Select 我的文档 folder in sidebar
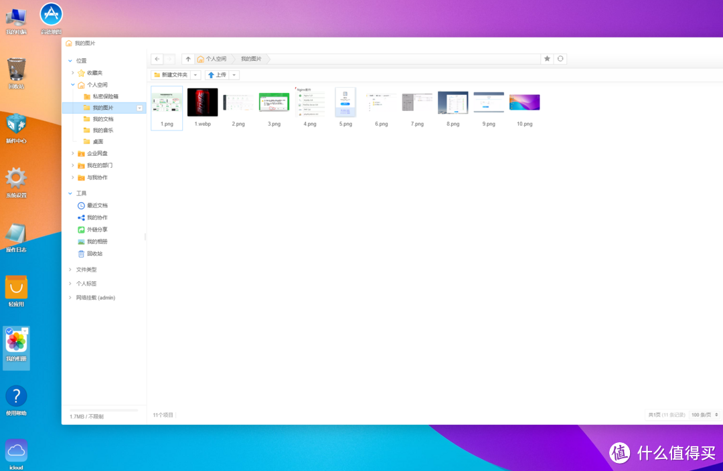The width and height of the screenshot is (723, 471). (x=102, y=119)
